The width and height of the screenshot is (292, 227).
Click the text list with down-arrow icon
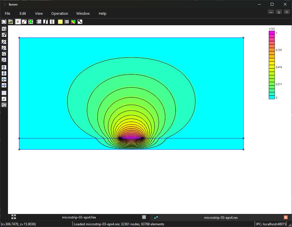pyautogui.click(x=4, y=29)
